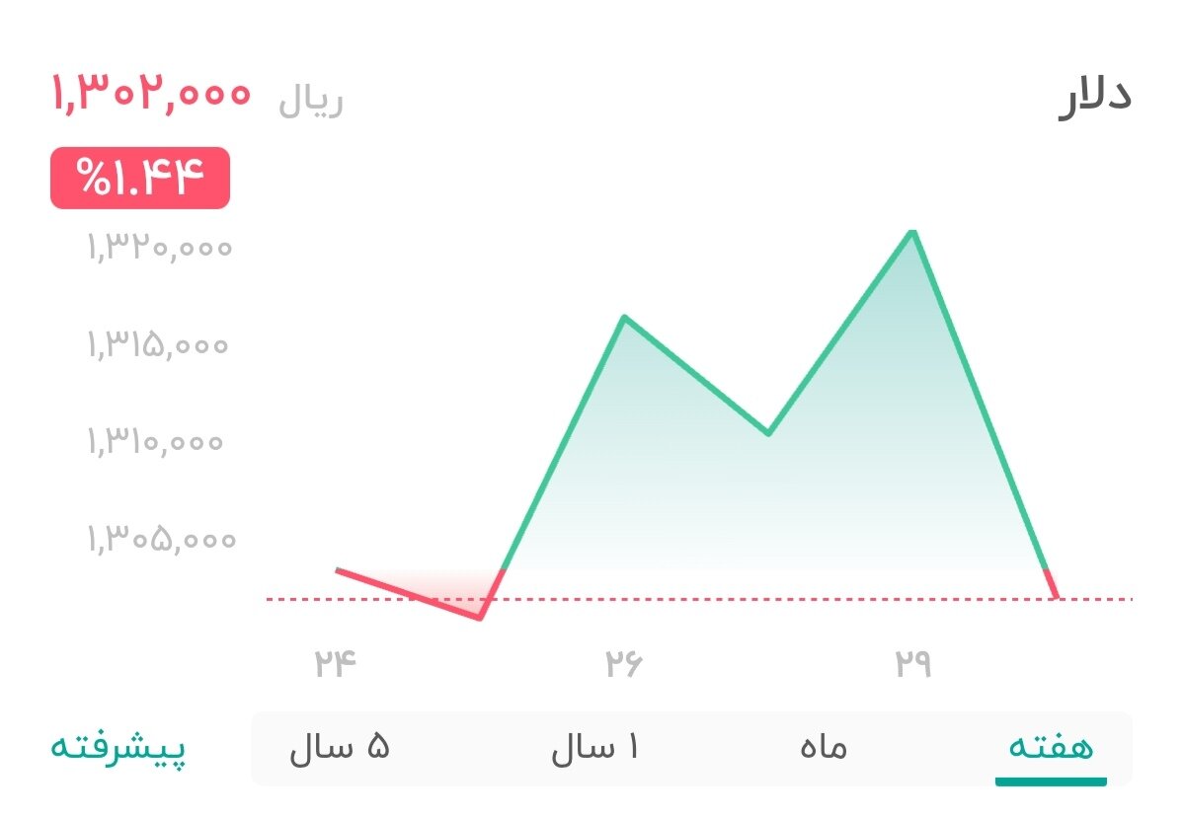Click the chart peak above ۲۶

(625, 318)
